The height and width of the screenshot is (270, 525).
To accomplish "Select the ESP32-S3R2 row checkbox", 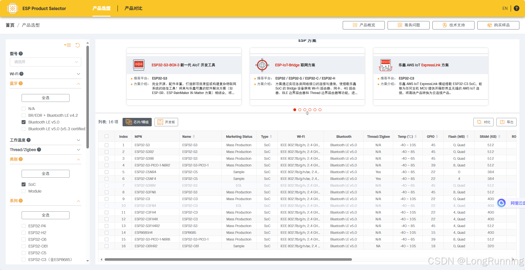I will click(107, 152).
